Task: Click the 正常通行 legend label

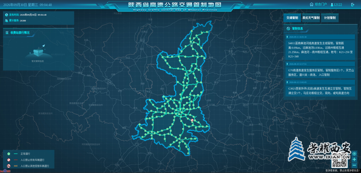Action: 25,154
